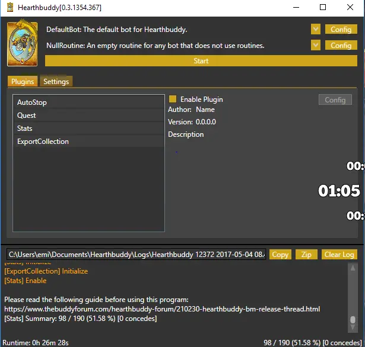Open the DefaultBot selection dropdown arrow
Screen dimensions: 365x347
pos(315,29)
